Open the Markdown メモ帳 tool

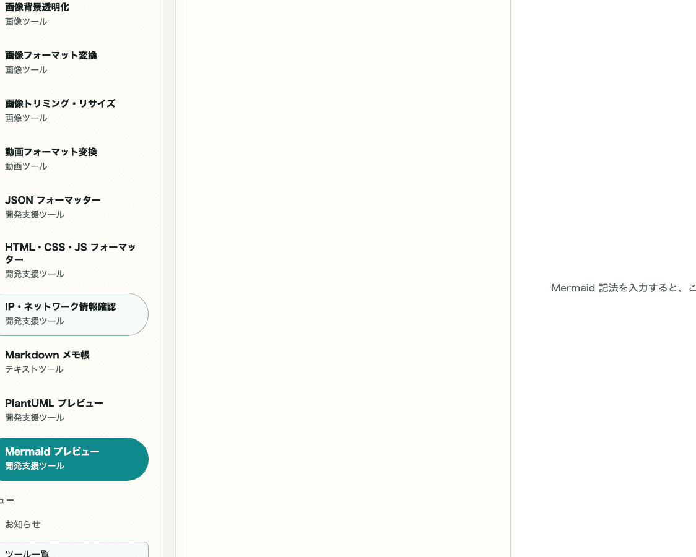coord(47,355)
